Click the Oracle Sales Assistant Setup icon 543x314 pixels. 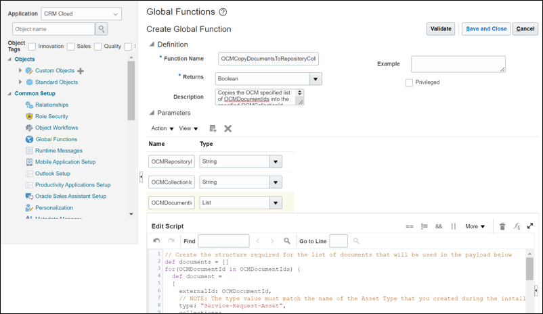coord(29,197)
